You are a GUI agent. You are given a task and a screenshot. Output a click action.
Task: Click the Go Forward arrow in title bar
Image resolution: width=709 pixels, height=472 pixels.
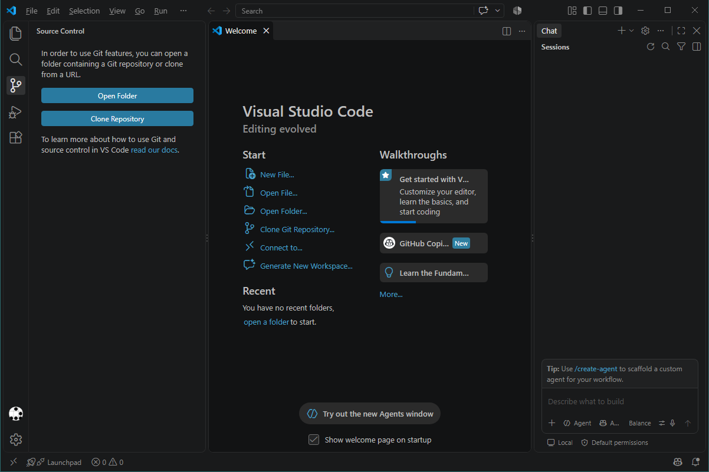click(227, 11)
